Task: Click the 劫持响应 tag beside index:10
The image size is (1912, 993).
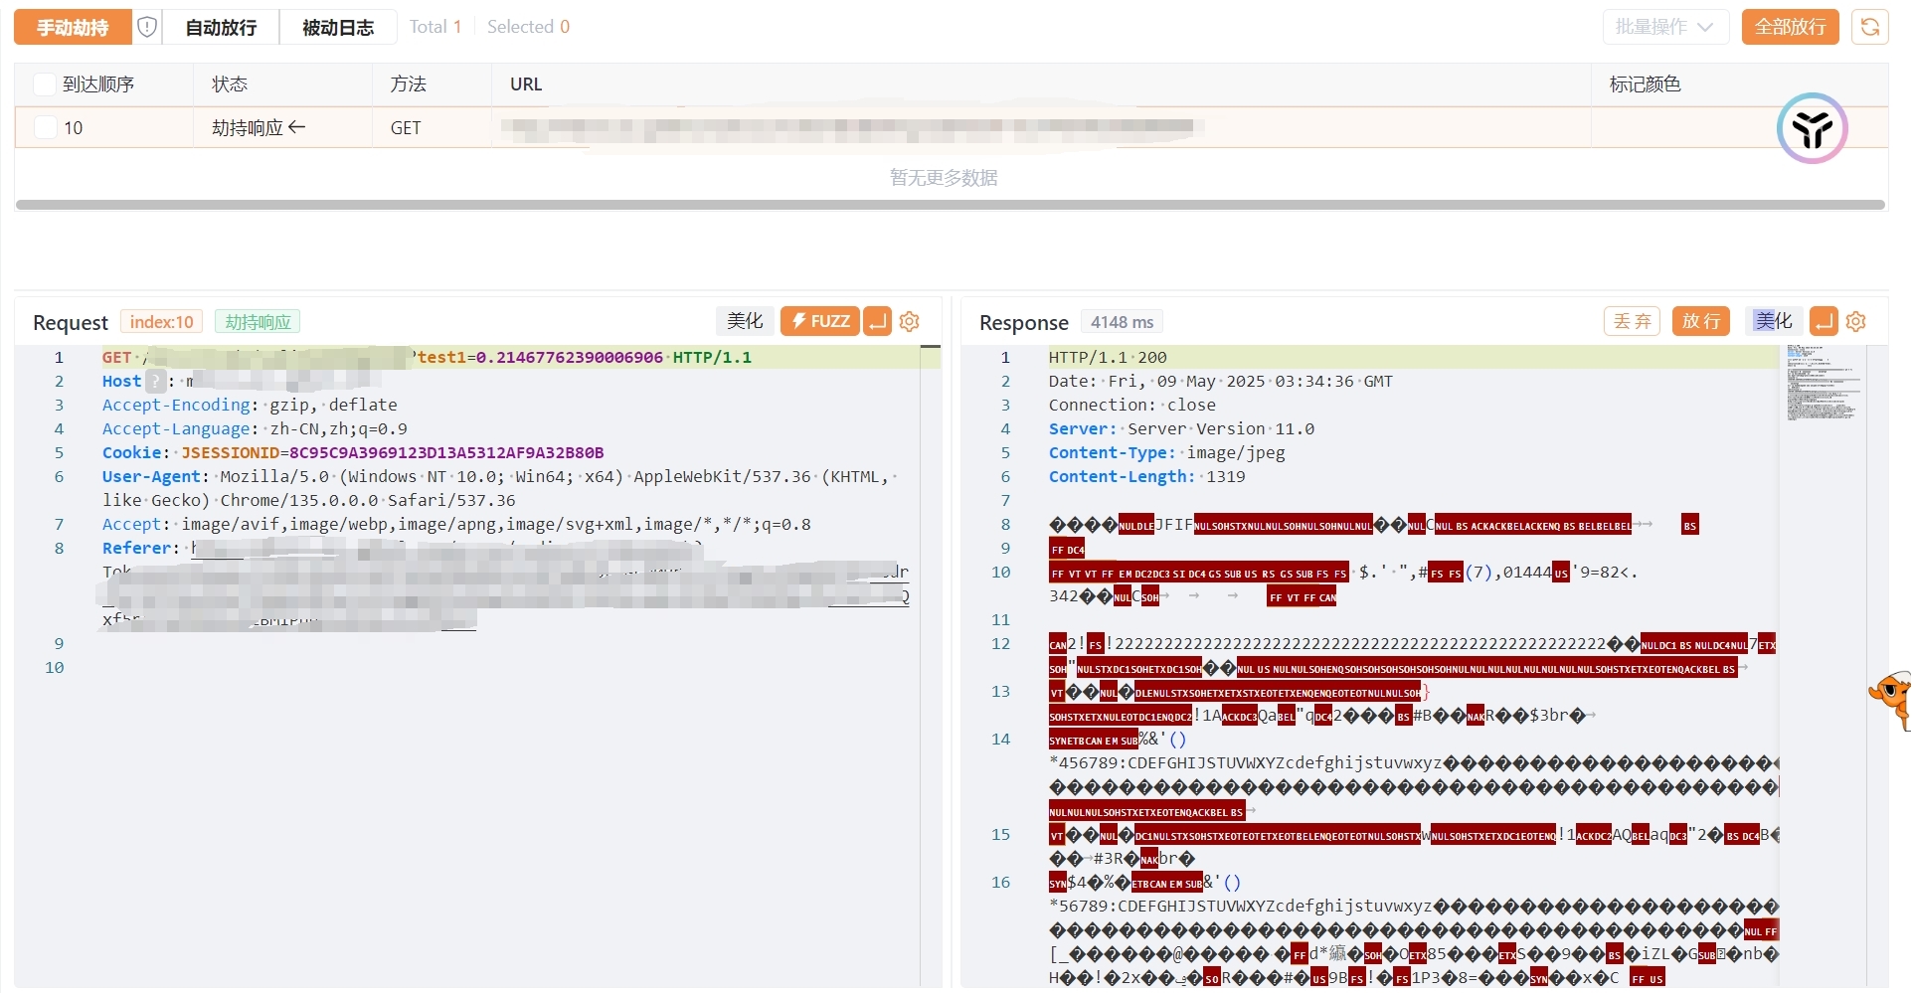Action: point(258,322)
